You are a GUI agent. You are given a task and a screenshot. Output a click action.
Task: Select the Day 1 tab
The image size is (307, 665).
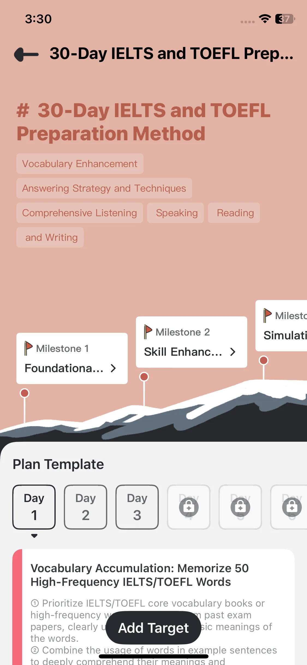pos(34,507)
